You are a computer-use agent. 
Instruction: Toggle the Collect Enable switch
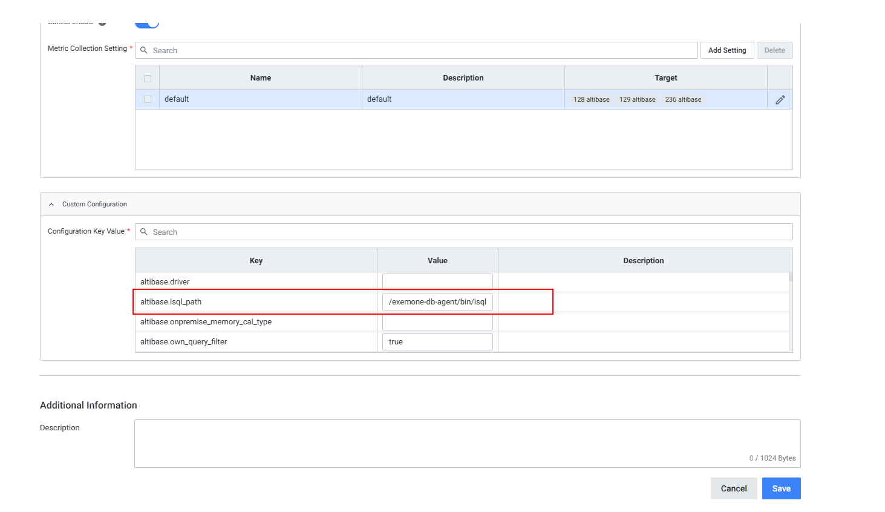pos(147,24)
